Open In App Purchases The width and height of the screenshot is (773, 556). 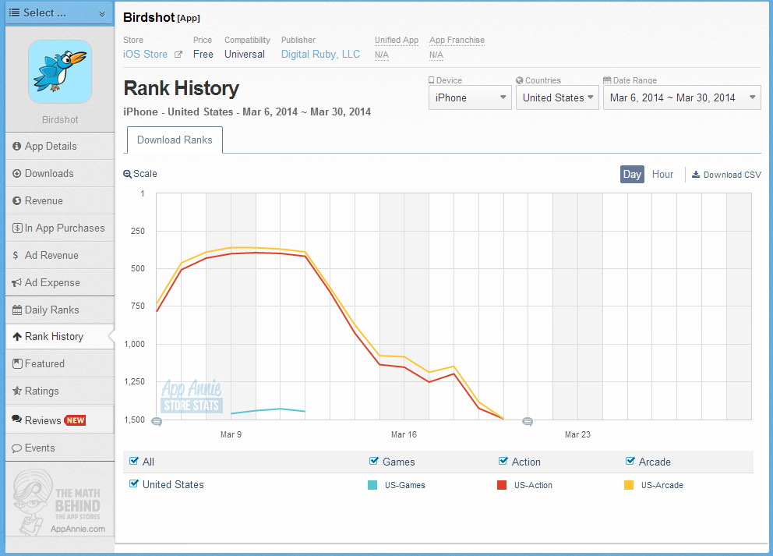pos(60,228)
